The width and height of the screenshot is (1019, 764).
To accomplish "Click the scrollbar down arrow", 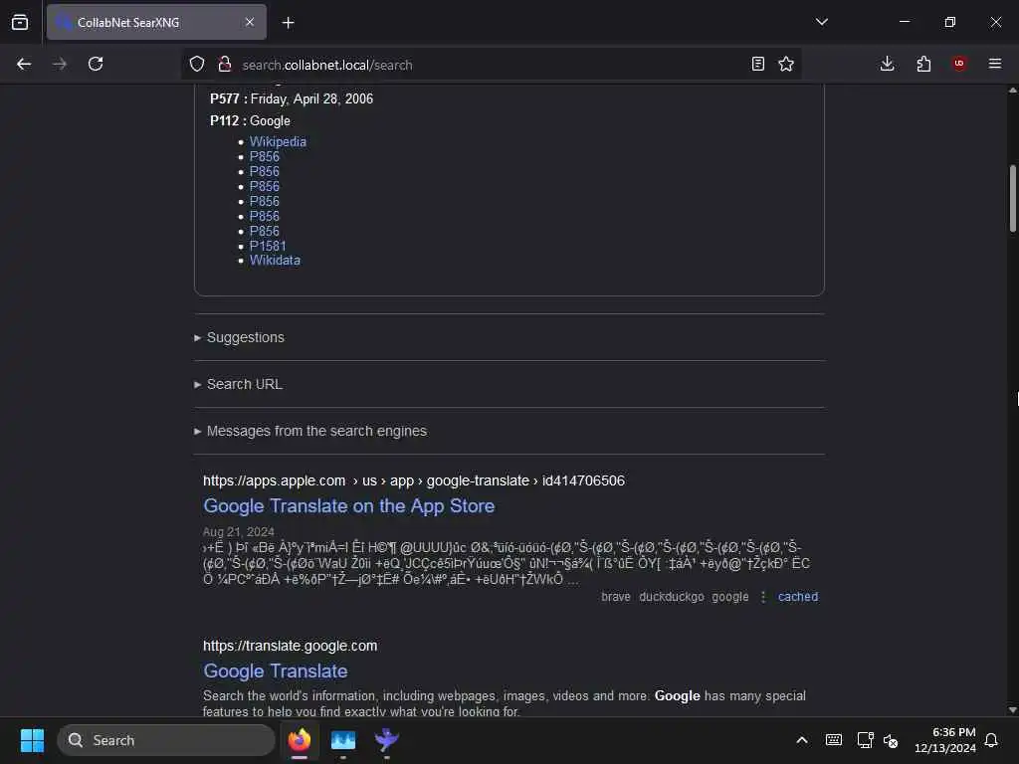I will [1012, 710].
